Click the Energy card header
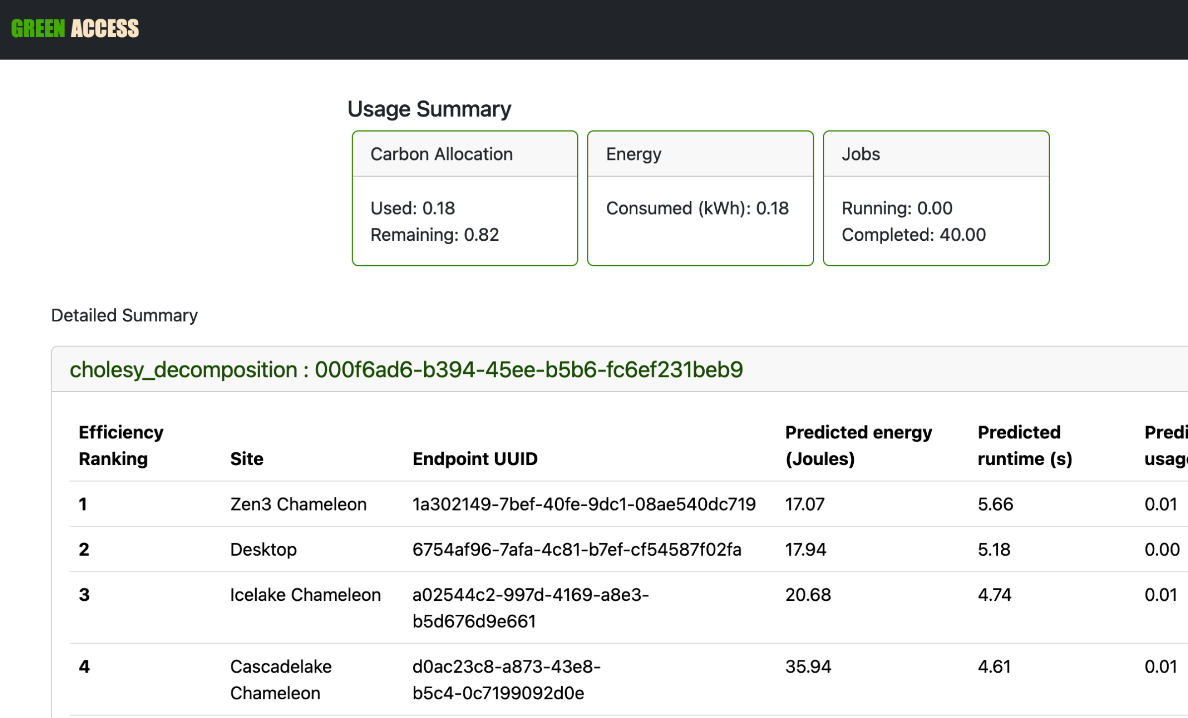The image size is (1188, 718). point(633,154)
